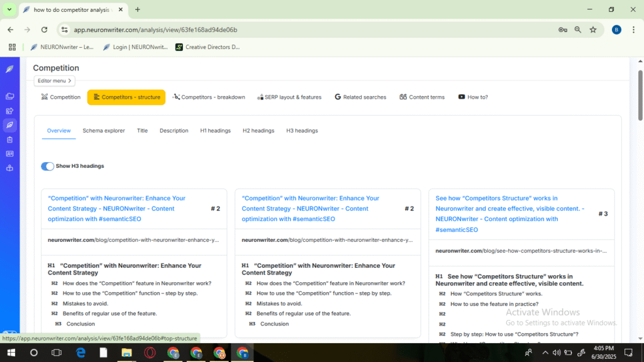Viewport: 644px width, 362px height.
Task: Bookmark this page with the star icon
Action: coord(593,30)
